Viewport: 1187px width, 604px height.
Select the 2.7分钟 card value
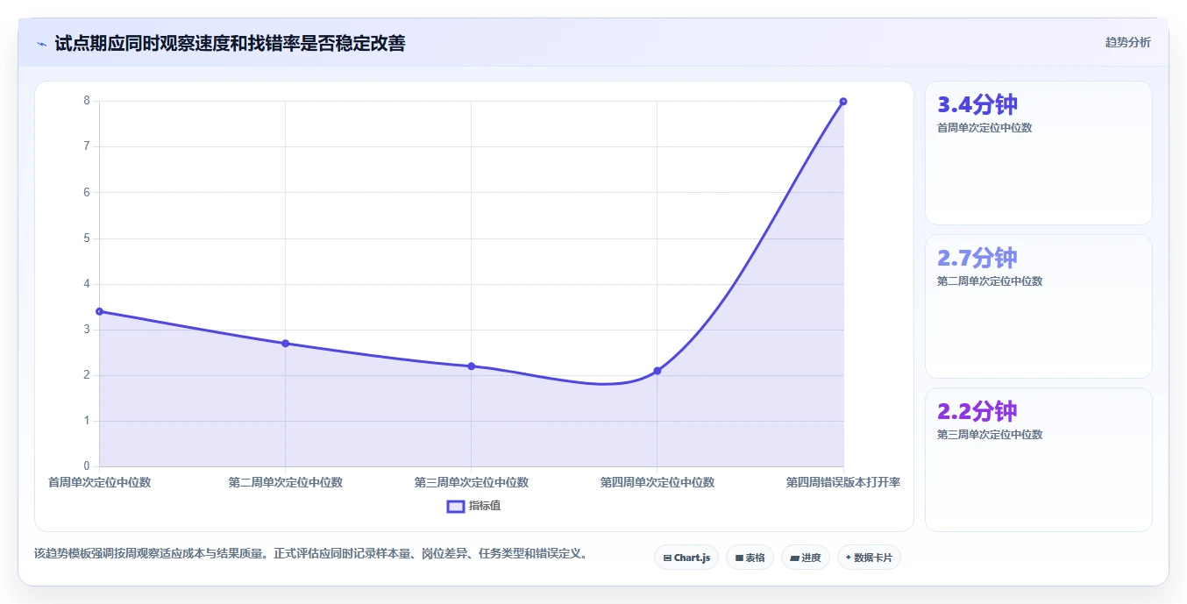click(x=977, y=258)
